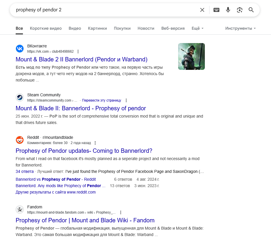Open Prophesy of Pendor updates Reddit link

[84, 151]
